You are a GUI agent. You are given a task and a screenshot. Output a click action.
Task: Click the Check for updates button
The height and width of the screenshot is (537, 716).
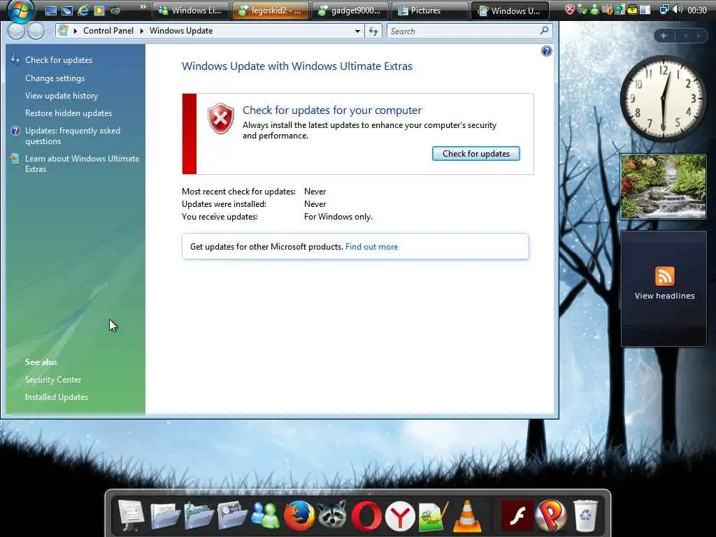point(475,153)
